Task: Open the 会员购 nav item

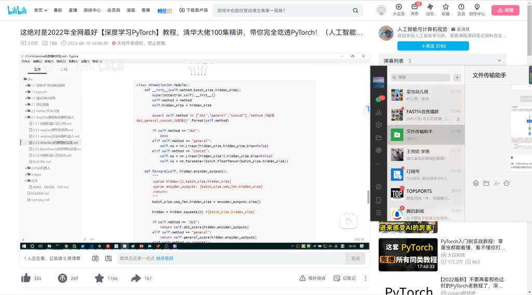Action: pyautogui.click(x=114, y=10)
